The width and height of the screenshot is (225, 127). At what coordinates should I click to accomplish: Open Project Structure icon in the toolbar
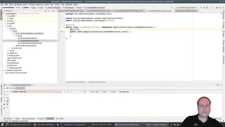pyautogui.click(x=217, y=8)
